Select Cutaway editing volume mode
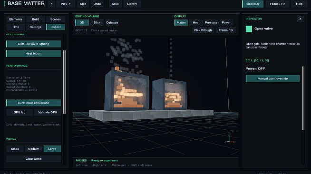 click(112, 23)
